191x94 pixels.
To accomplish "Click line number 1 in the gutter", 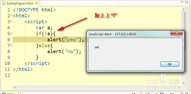I will (x=9, y=10).
